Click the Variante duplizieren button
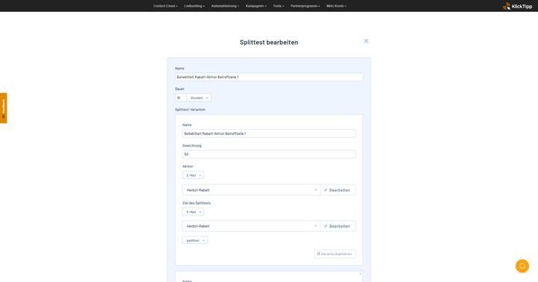The height and width of the screenshot is (282, 538). click(335, 254)
